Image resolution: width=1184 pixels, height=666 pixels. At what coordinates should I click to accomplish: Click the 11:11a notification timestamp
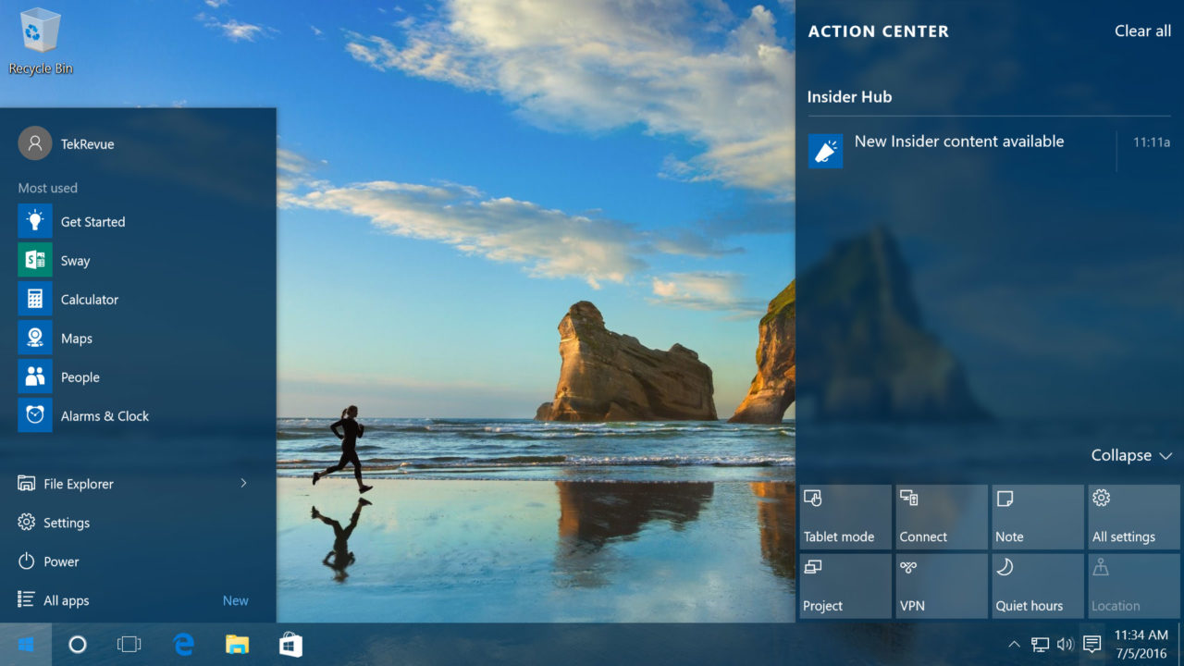[1152, 142]
